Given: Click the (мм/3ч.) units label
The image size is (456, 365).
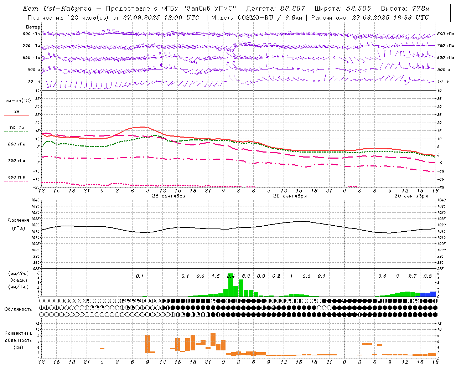Looking at the screenshot, I should pyautogui.click(x=19, y=273).
